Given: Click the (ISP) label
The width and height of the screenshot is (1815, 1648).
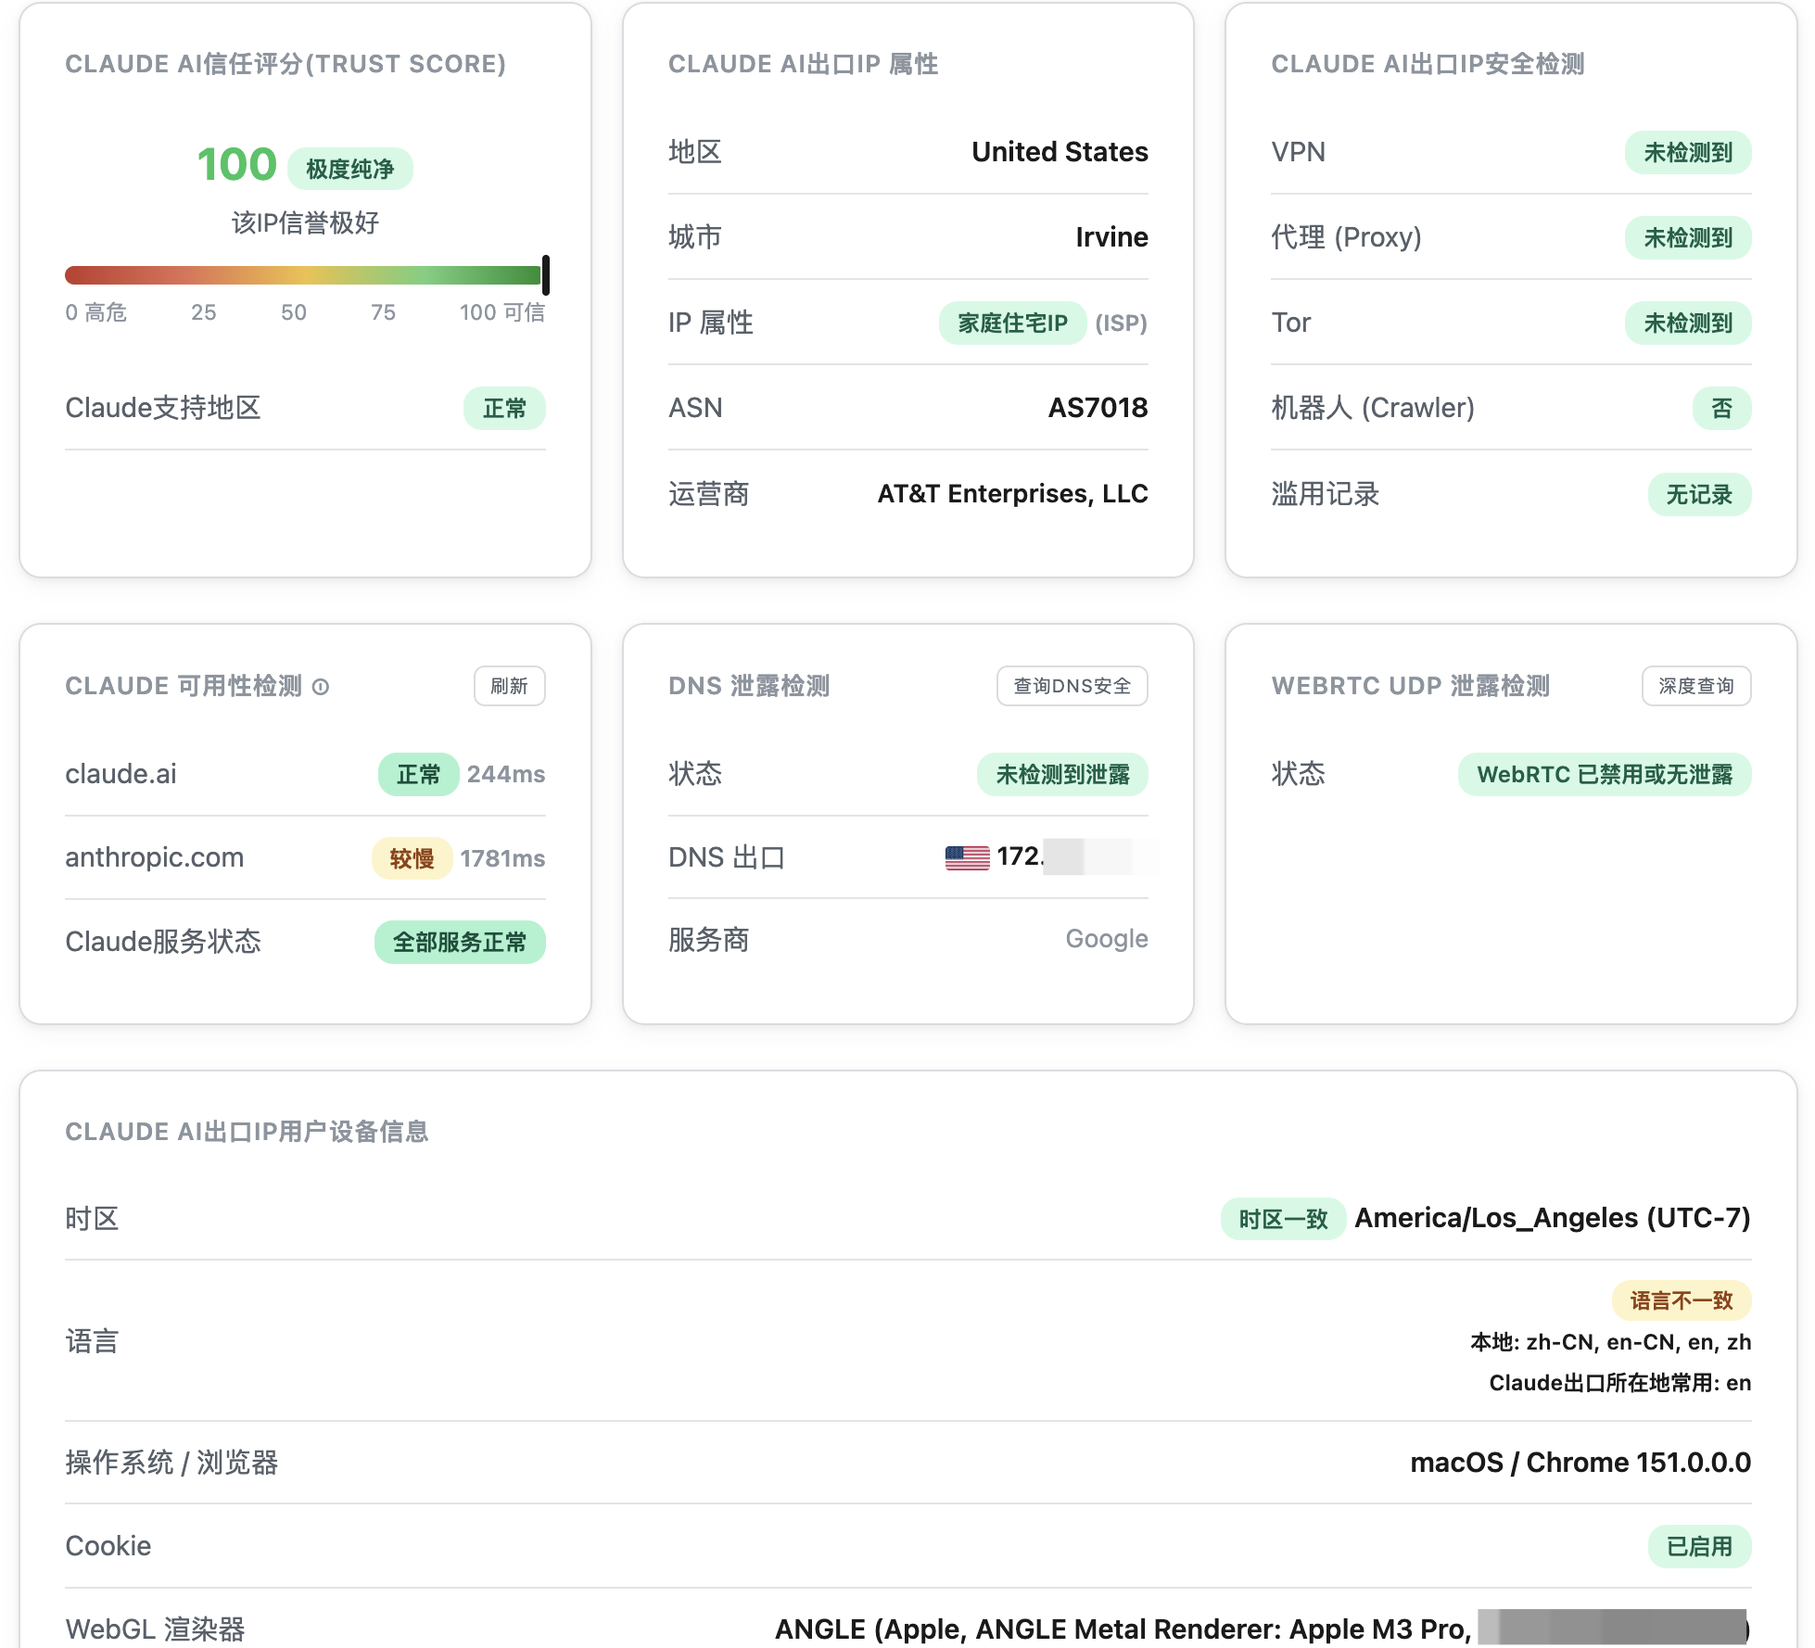Looking at the screenshot, I should pyautogui.click(x=1121, y=323).
